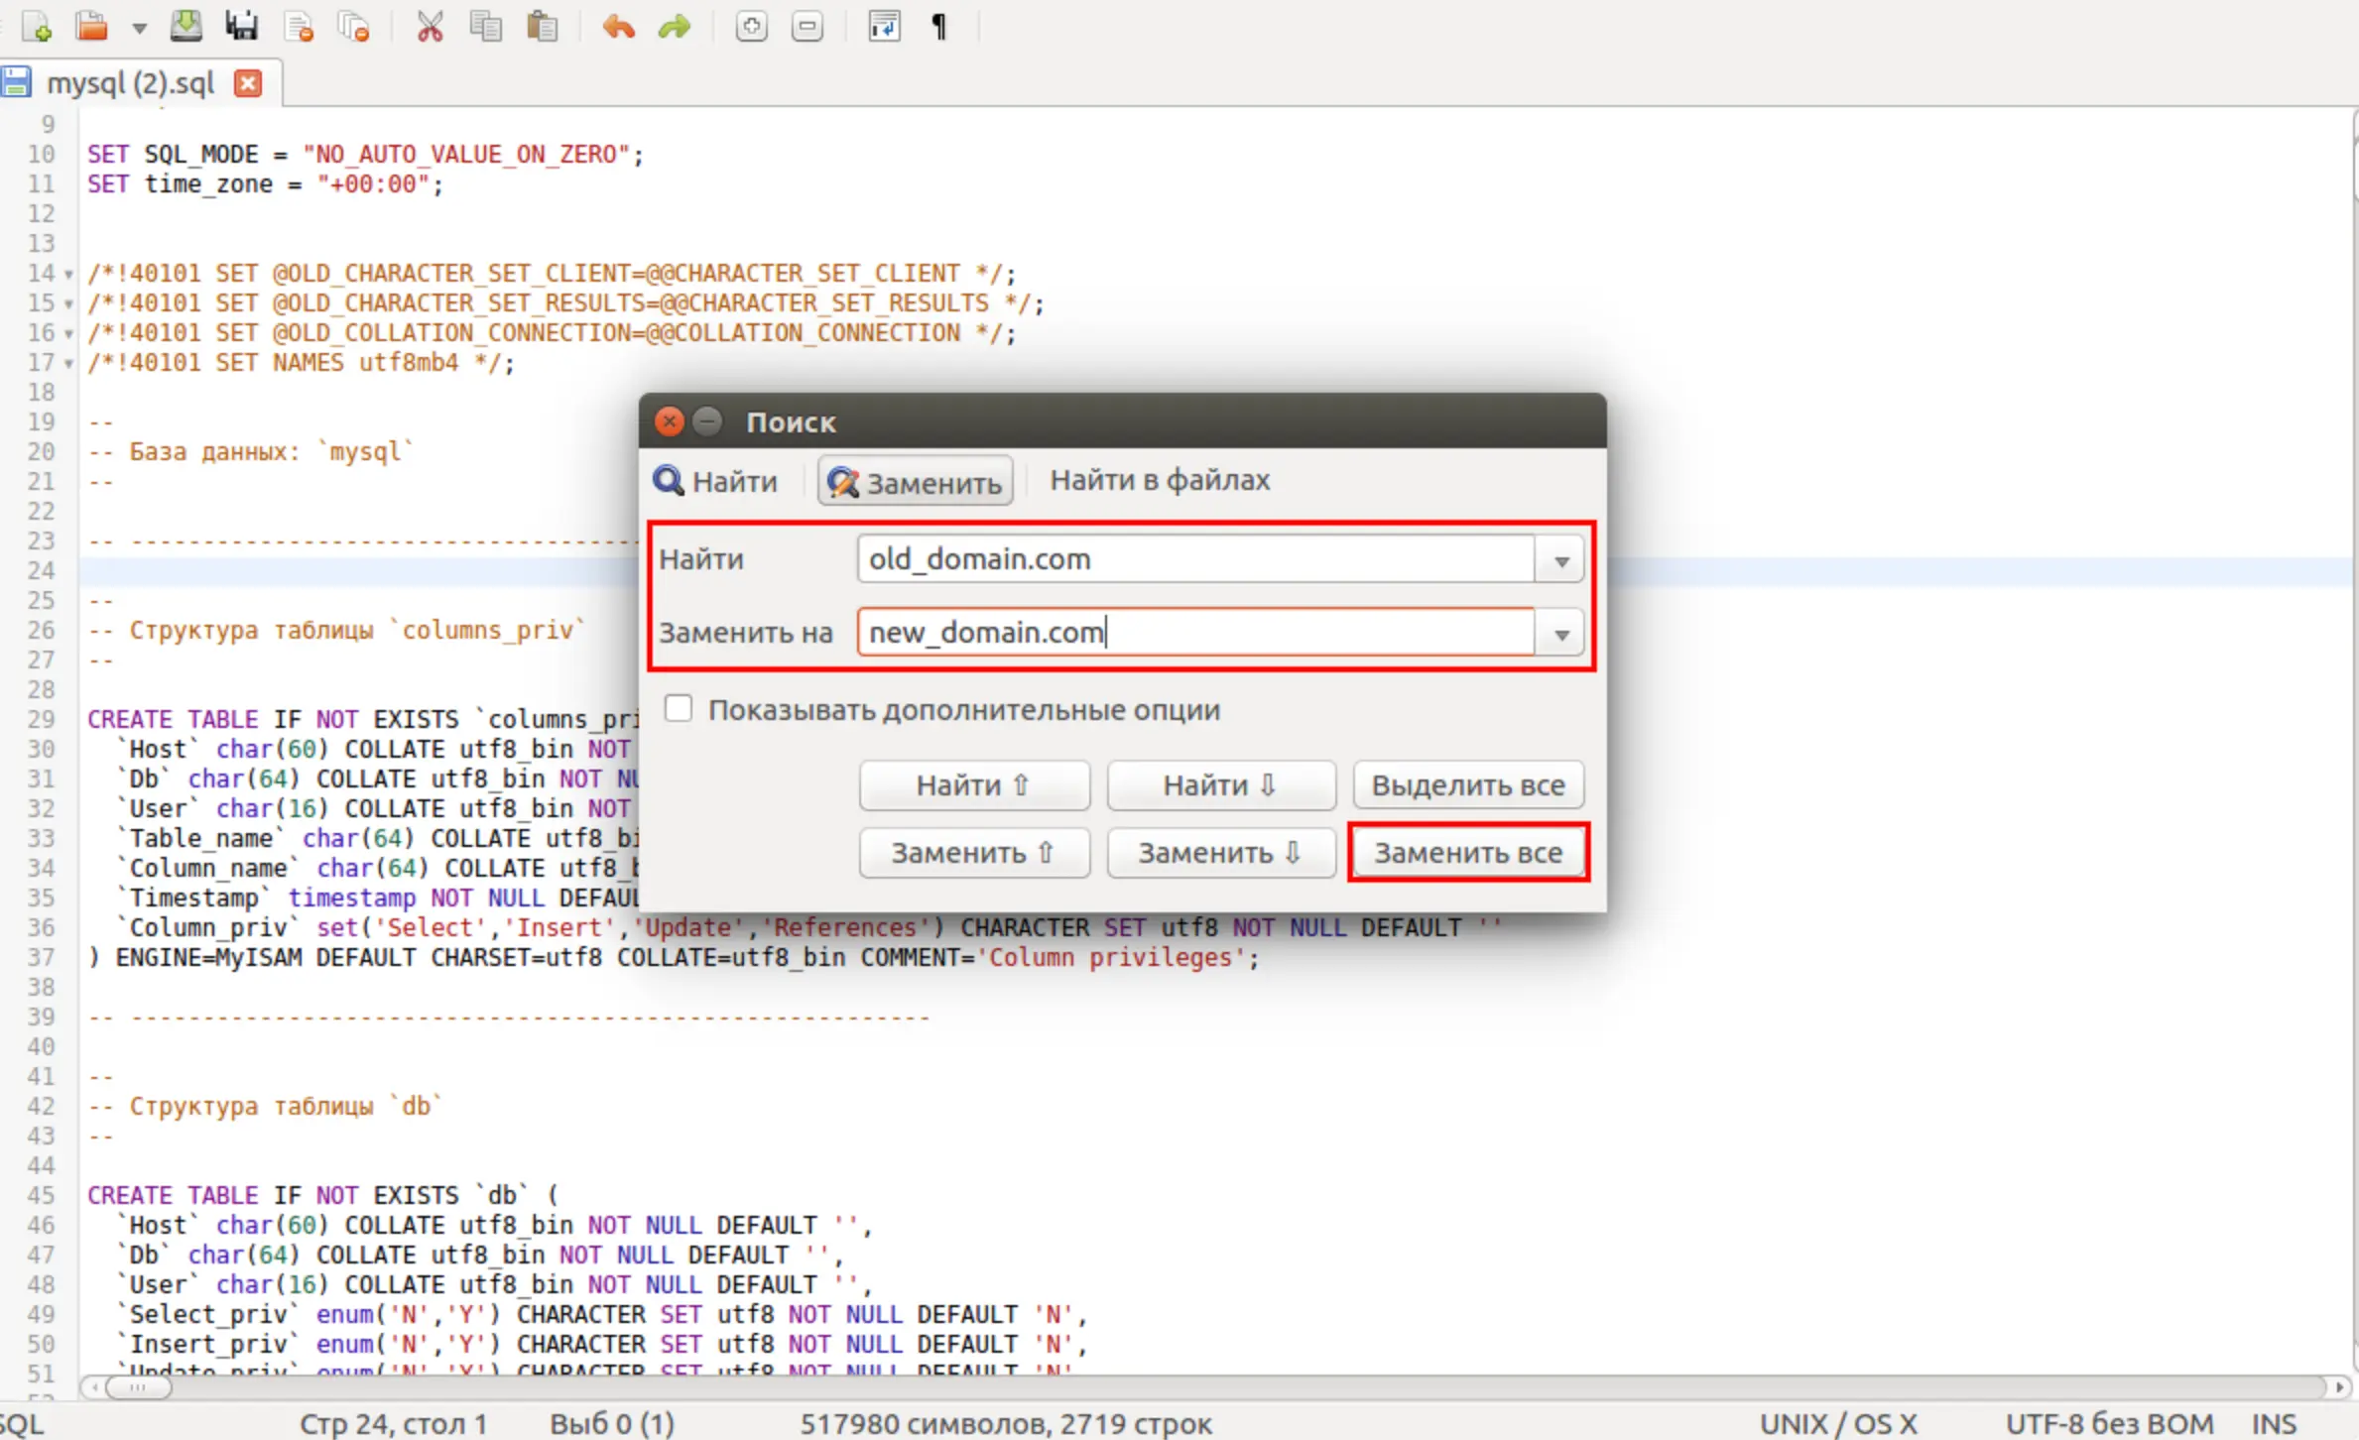Click INS indicator in status bar
The image size is (2359, 1440).
pos(2274,1424)
